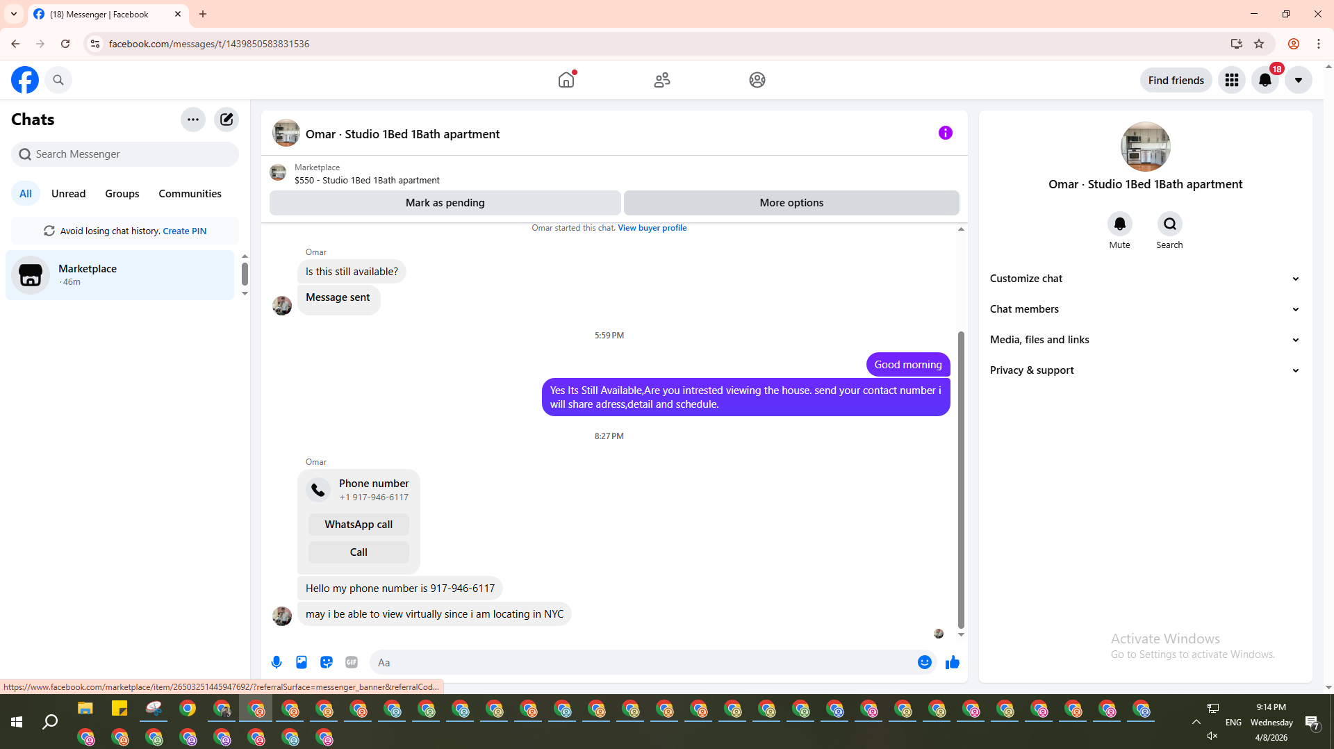The image size is (1334, 749).
Task: Open Chrome profile icon
Action: [1294, 44]
